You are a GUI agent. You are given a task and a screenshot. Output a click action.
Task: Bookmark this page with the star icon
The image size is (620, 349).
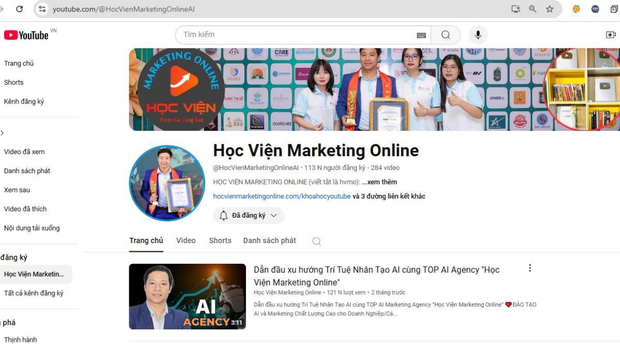pyautogui.click(x=550, y=9)
